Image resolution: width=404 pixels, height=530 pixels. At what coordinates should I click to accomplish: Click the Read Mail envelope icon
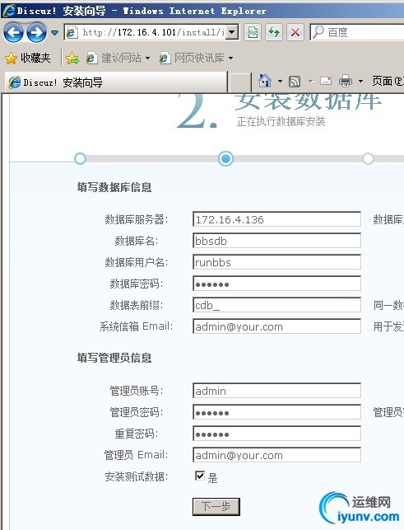click(x=326, y=81)
